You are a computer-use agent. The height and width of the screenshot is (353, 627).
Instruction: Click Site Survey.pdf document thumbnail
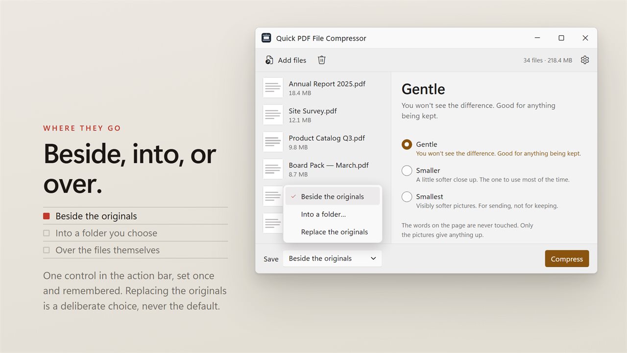pyautogui.click(x=273, y=115)
